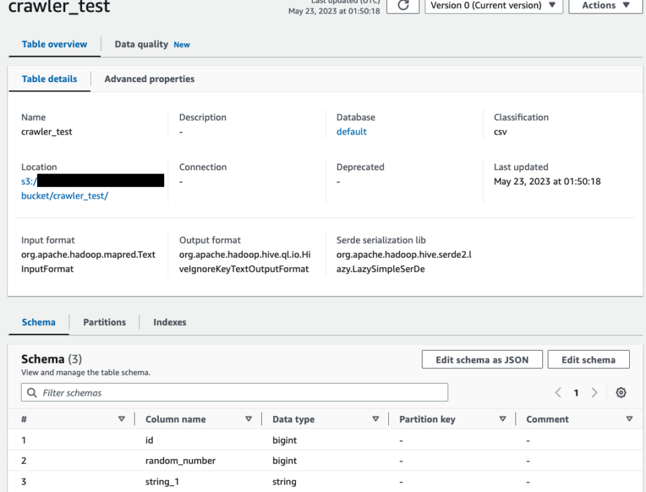646x492 pixels.
Task: Sort by the Column name arrow
Action: click(248, 419)
